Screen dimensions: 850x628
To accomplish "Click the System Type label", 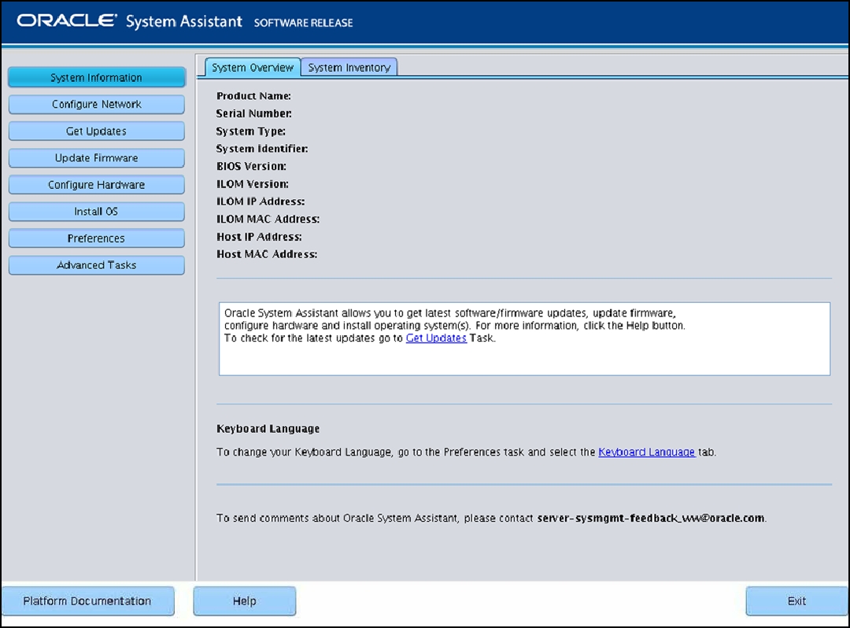I will 250,131.
